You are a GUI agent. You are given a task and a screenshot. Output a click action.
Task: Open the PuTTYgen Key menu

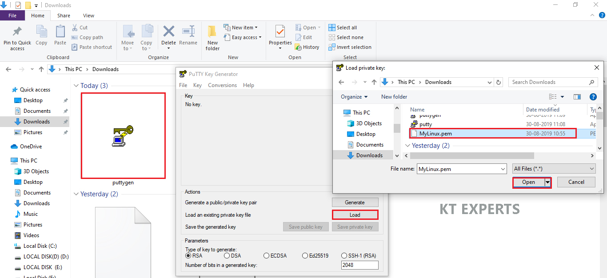197,85
